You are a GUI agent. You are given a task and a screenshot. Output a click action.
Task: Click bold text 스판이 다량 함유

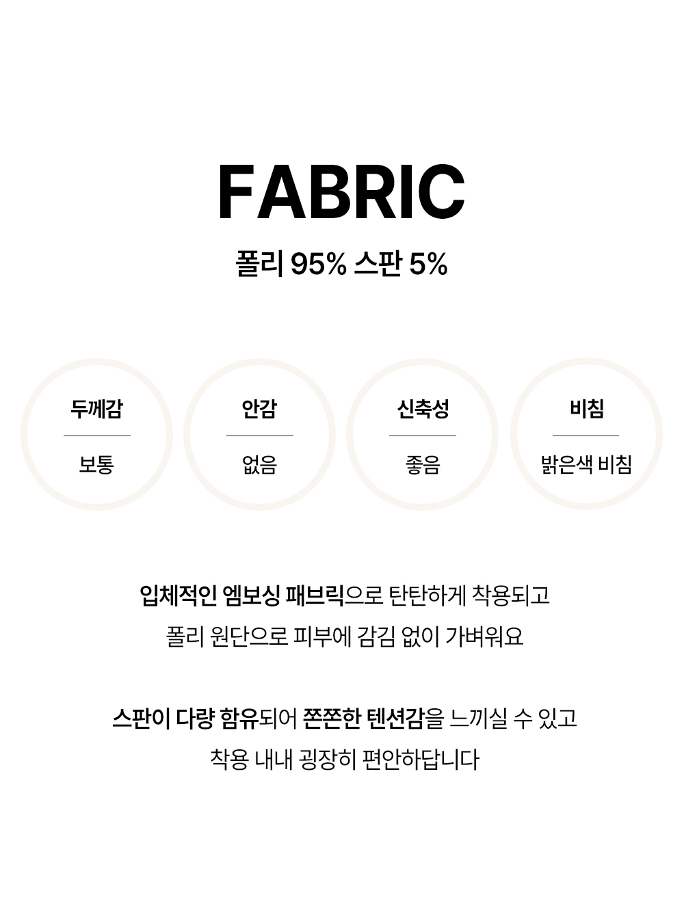coord(185,719)
